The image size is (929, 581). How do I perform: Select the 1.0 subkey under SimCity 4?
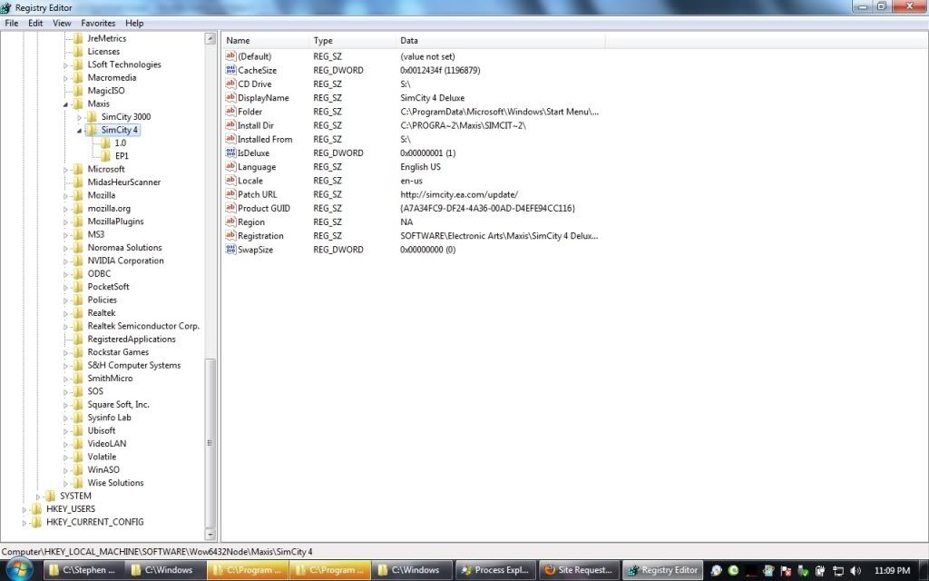click(x=121, y=143)
